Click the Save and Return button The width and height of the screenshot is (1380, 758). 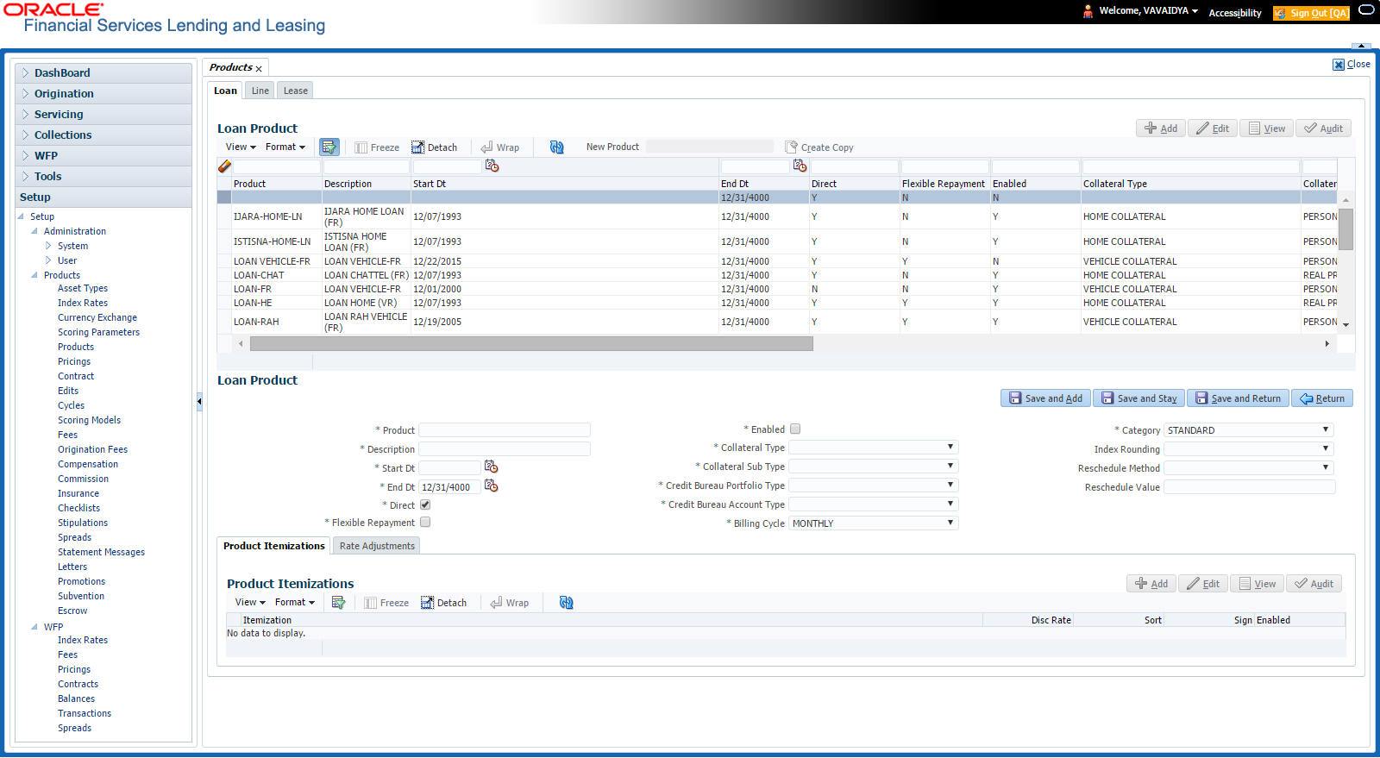tap(1238, 398)
